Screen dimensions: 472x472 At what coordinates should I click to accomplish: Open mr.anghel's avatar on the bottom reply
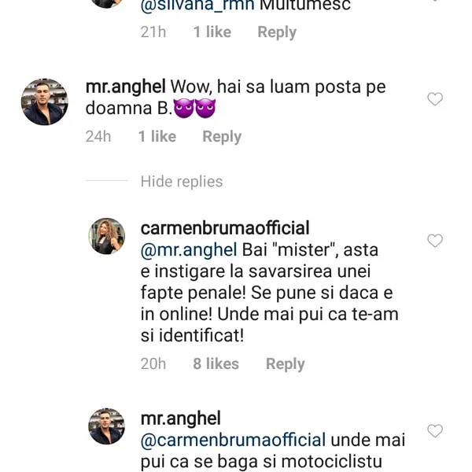pos(106,426)
